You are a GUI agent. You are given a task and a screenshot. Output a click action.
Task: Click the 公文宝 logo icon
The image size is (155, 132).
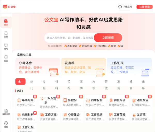click(x=5, y=7)
